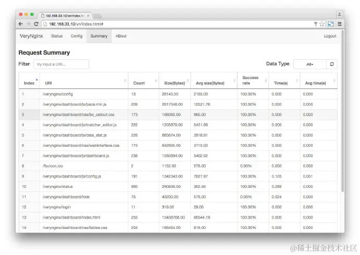The width and height of the screenshot is (360, 255).
Task: Open the ABout tab
Action: coord(121,36)
